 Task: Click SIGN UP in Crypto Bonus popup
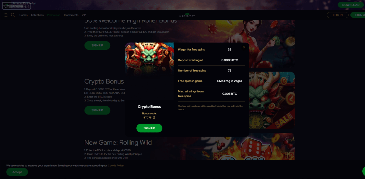point(149,128)
